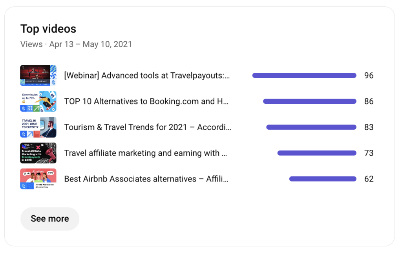Click the shortest views bar with 62
The width and height of the screenshot is (402, 255).
click(323, 179)
